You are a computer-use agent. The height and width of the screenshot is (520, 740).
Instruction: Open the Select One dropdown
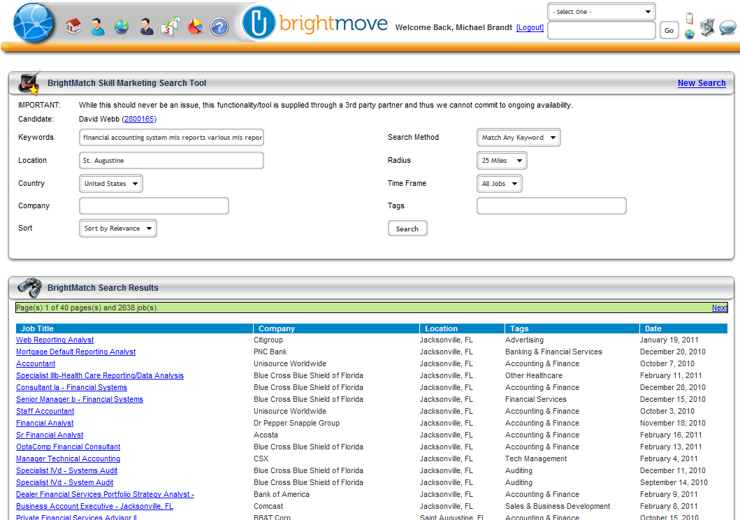click(x=601, y=12)
